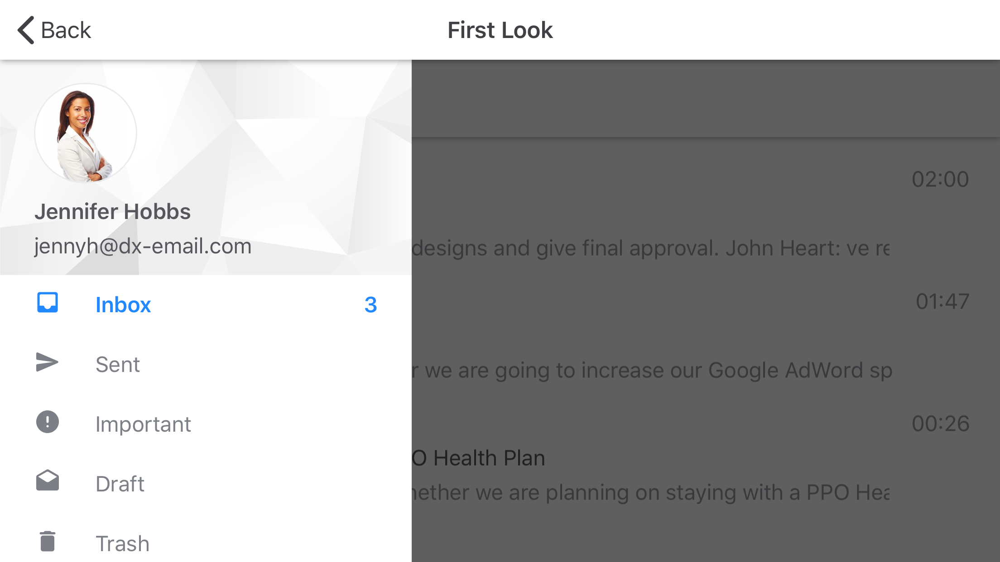The height and width of the screenshot is (562, 1000).
Task: Click the Inbox tray icon
Action: click(48, 303)
